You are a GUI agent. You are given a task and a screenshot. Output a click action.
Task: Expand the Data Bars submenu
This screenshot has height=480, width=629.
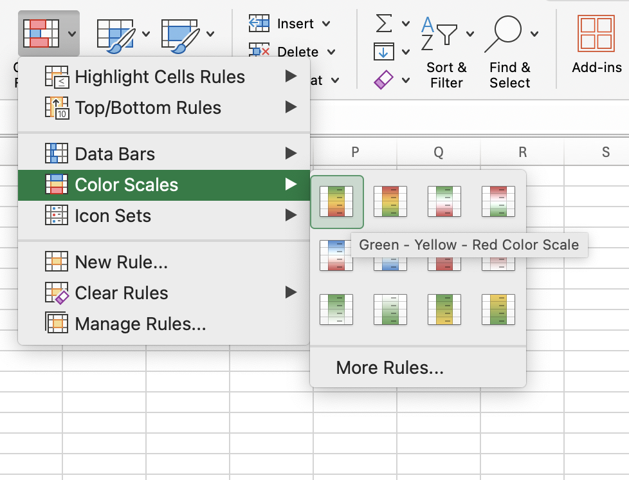coord(116,154)
